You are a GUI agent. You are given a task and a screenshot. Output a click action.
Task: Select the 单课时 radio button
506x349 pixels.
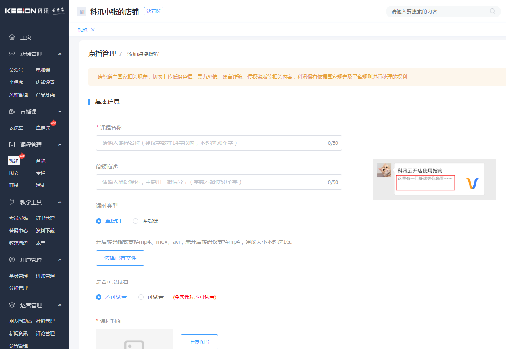click(98, 221)
